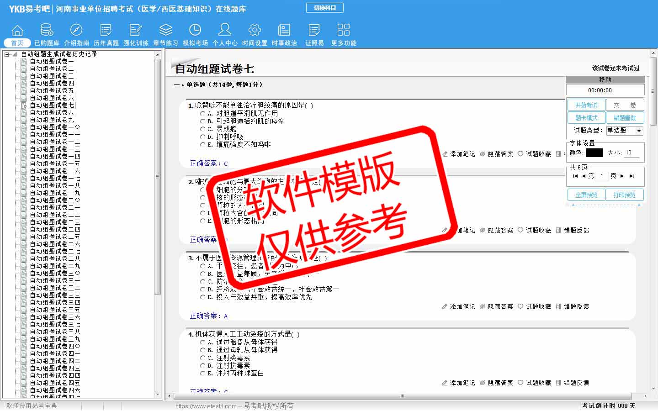Switch to the 首页 tab

click(x=17, y=43)
